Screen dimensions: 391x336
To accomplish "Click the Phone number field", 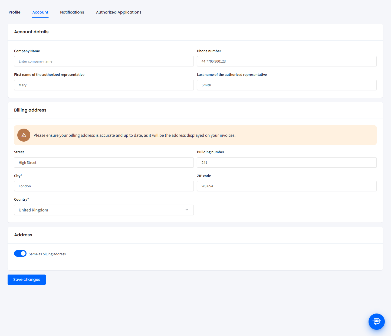I will [287, 61].
